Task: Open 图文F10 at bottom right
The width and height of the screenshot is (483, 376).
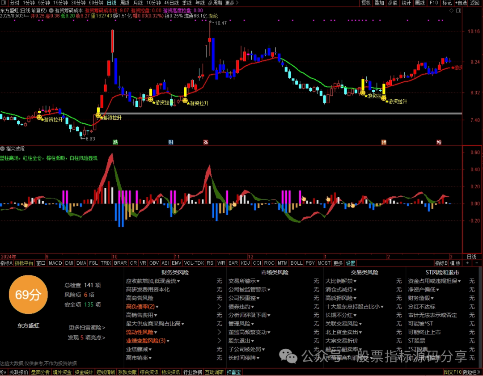Action: coord(453,372)
